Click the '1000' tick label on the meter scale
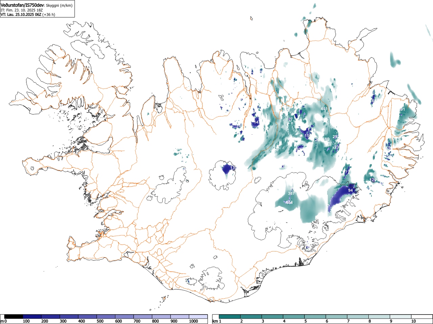Image resolution: width=433 pixels, height=324 pixels. pyautogui.click(x=193, y=321)
